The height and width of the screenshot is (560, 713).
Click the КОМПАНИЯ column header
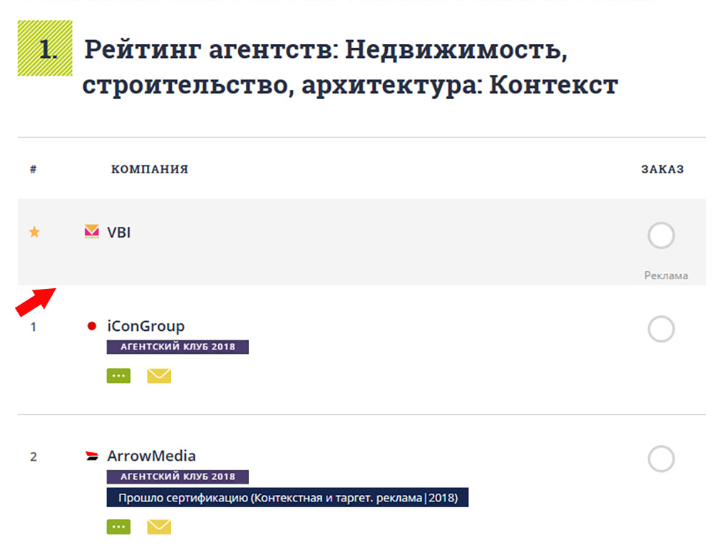pos(150,169)
